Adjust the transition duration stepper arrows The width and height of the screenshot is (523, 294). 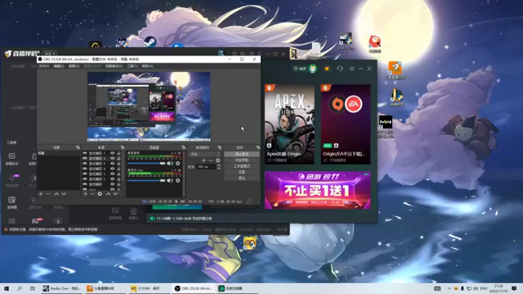click(x=218, y=167)
